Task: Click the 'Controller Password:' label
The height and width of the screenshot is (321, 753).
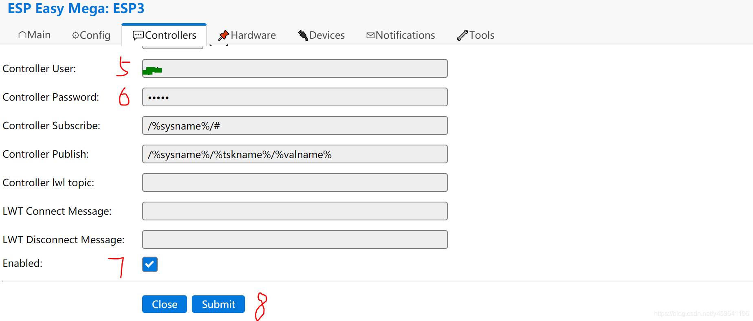Action: [51, 97]
